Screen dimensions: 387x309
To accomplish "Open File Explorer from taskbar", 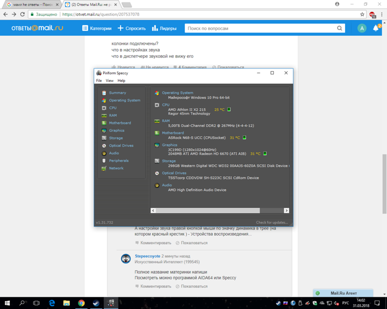I will (66, 303).
